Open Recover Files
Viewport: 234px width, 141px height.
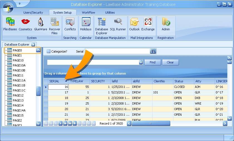[x=55, y=26]
